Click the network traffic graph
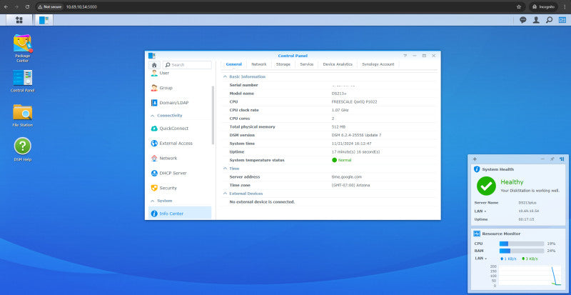This screenshot has width=571, height=295. (x=530, y=276)
